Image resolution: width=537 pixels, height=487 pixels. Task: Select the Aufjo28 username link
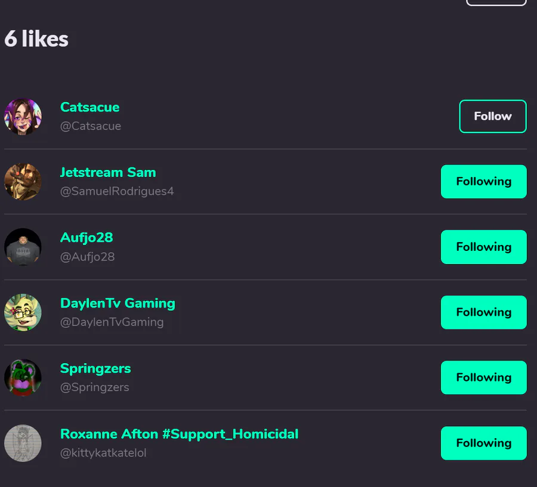87,238
